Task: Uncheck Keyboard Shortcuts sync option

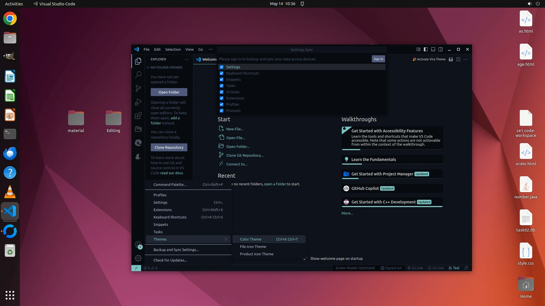Action: (222, 73)
